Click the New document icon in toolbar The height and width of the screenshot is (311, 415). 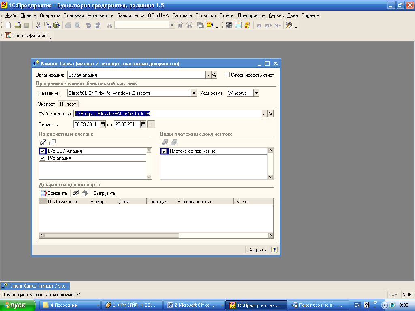[x=8, y=25]
